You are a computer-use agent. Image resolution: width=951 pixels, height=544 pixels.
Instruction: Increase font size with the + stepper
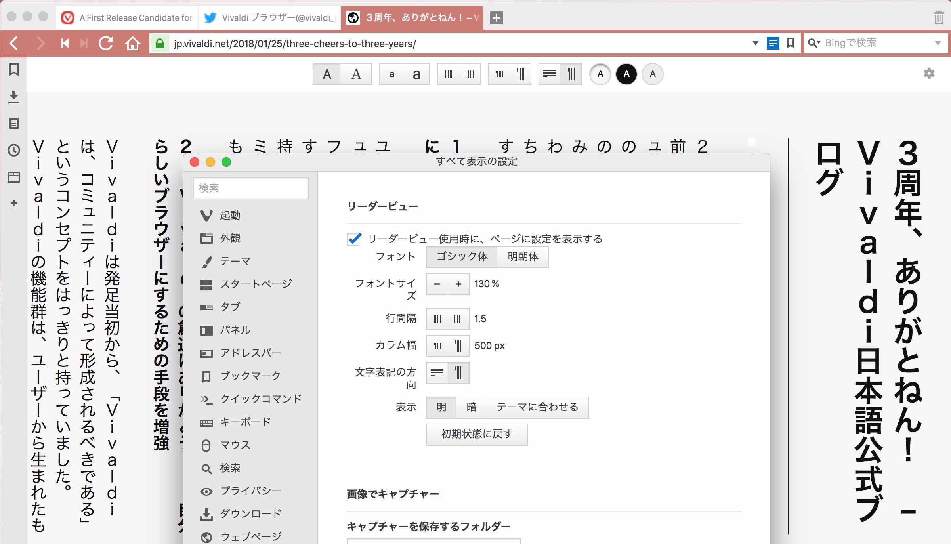(x=458, y=284)
